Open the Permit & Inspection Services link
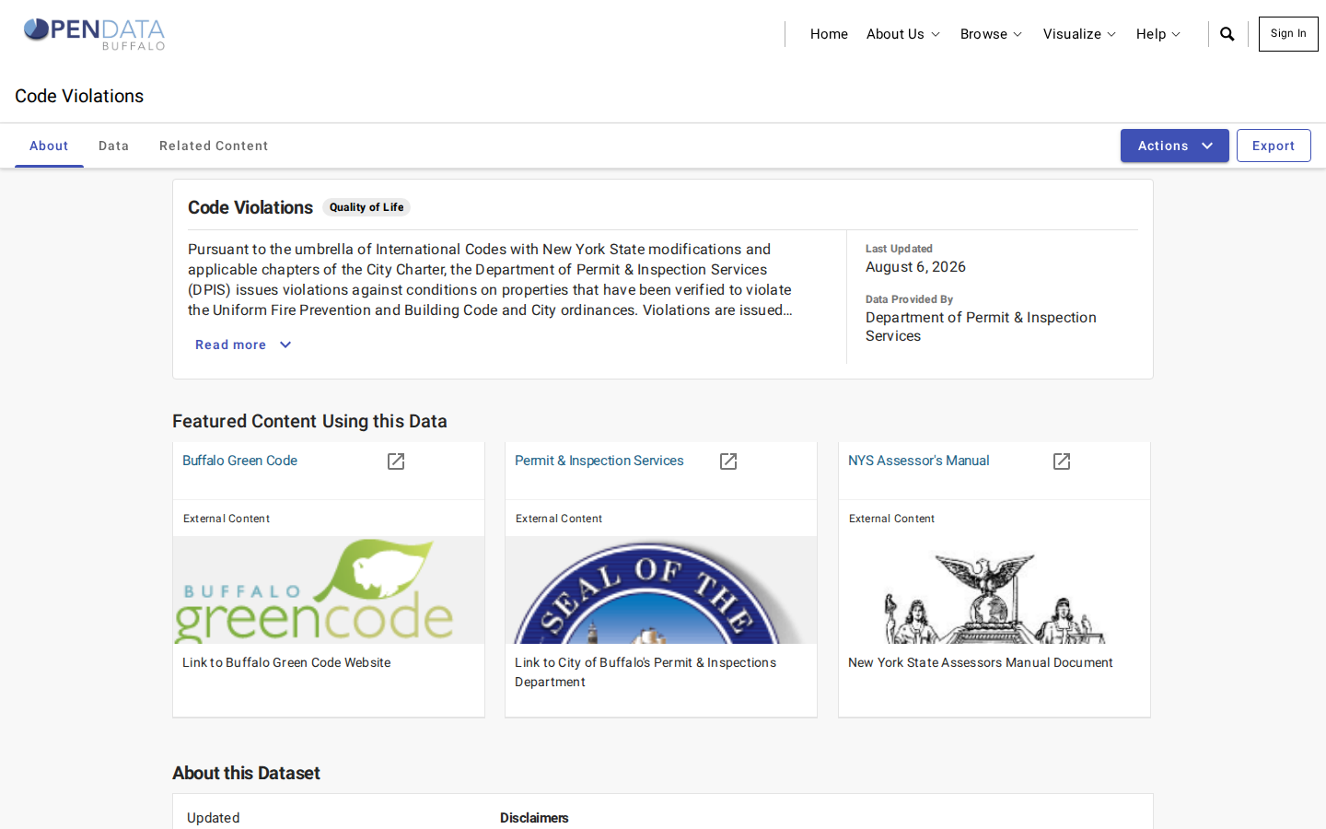The height and width of the screenshot is (829, 1326). click(599, 461)
